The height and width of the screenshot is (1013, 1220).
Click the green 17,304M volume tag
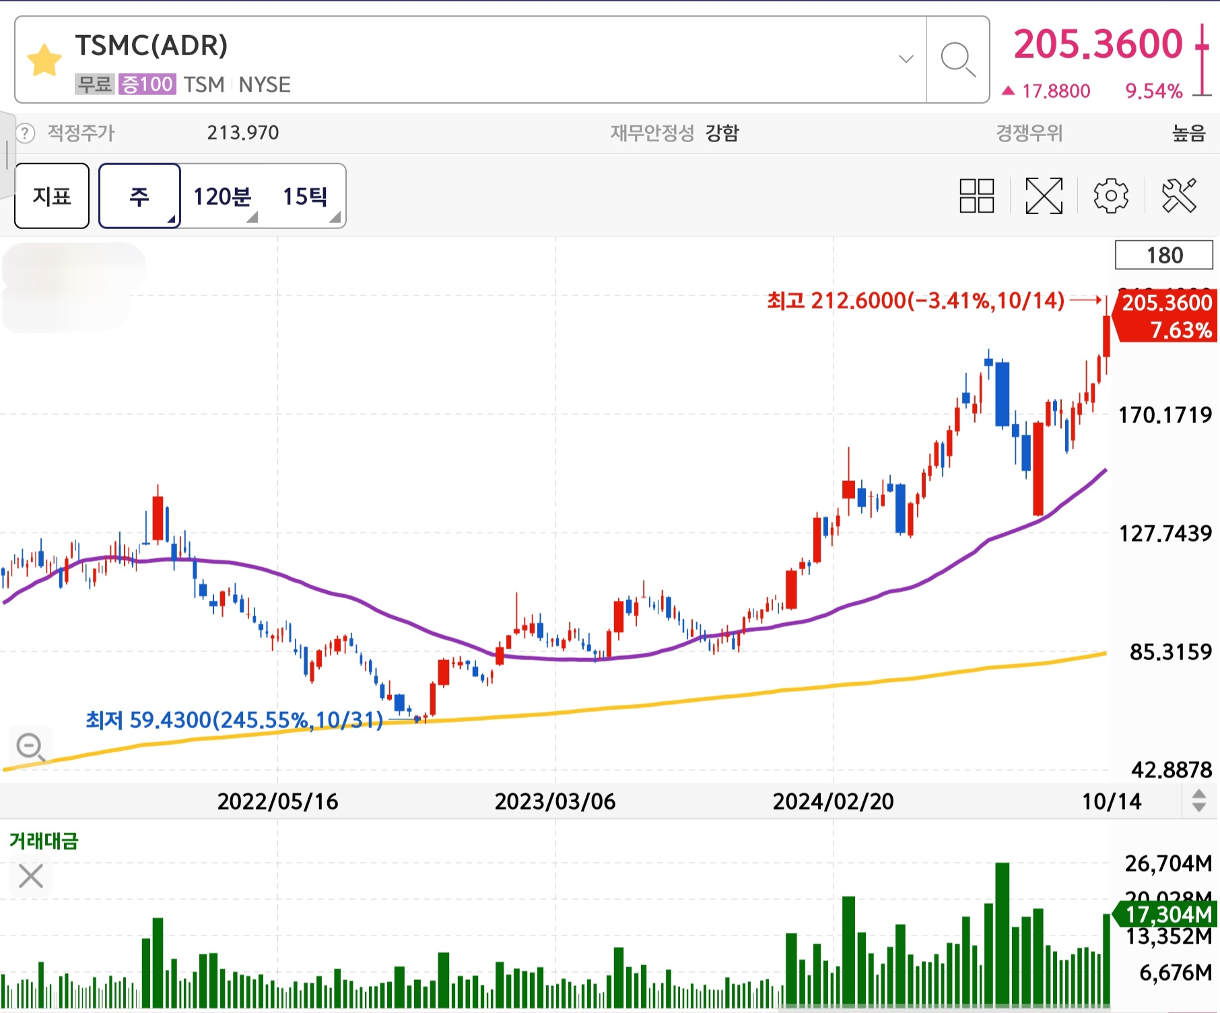pos(1166,914)
